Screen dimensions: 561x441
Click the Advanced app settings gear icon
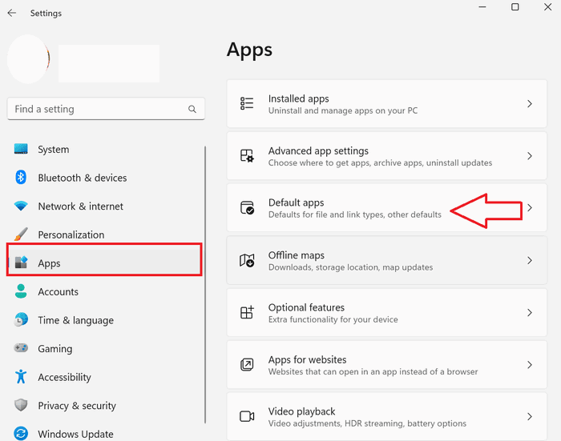tap(247, 156)
